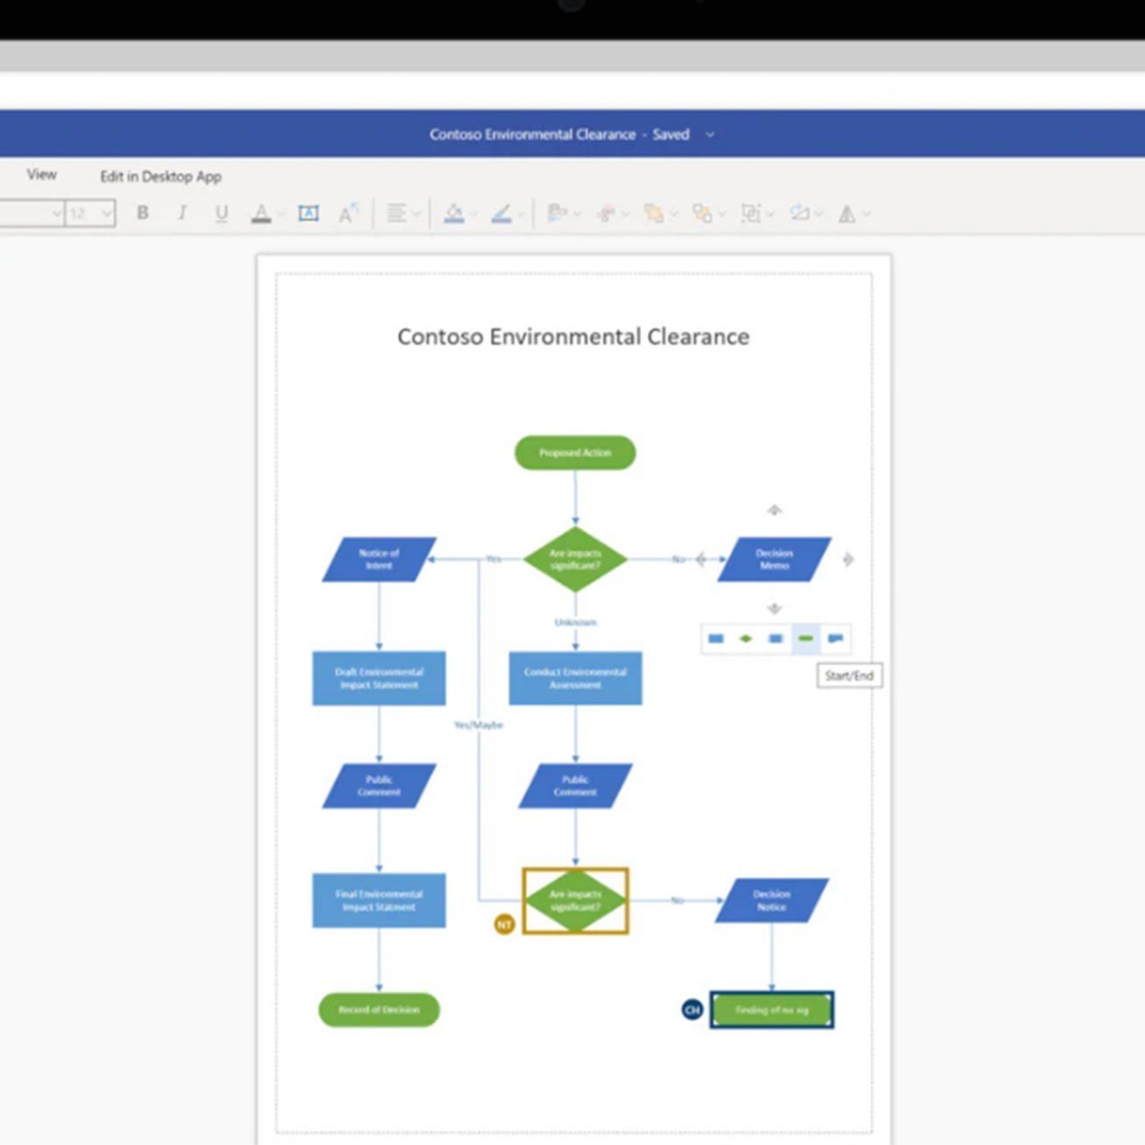Click the increase font size icon
The width and height of the screenshot is (1145, 1145).
point(348,213)
